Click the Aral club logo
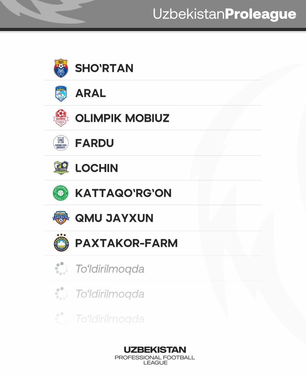Image resolution: width=306 pixels, height=377 pixels. (61, 93)
